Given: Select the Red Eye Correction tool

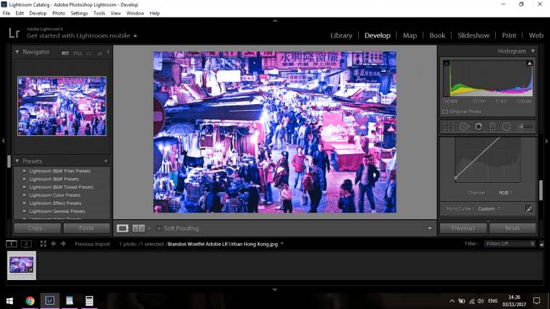Looking at the screenshot, I should coord(478,127).
